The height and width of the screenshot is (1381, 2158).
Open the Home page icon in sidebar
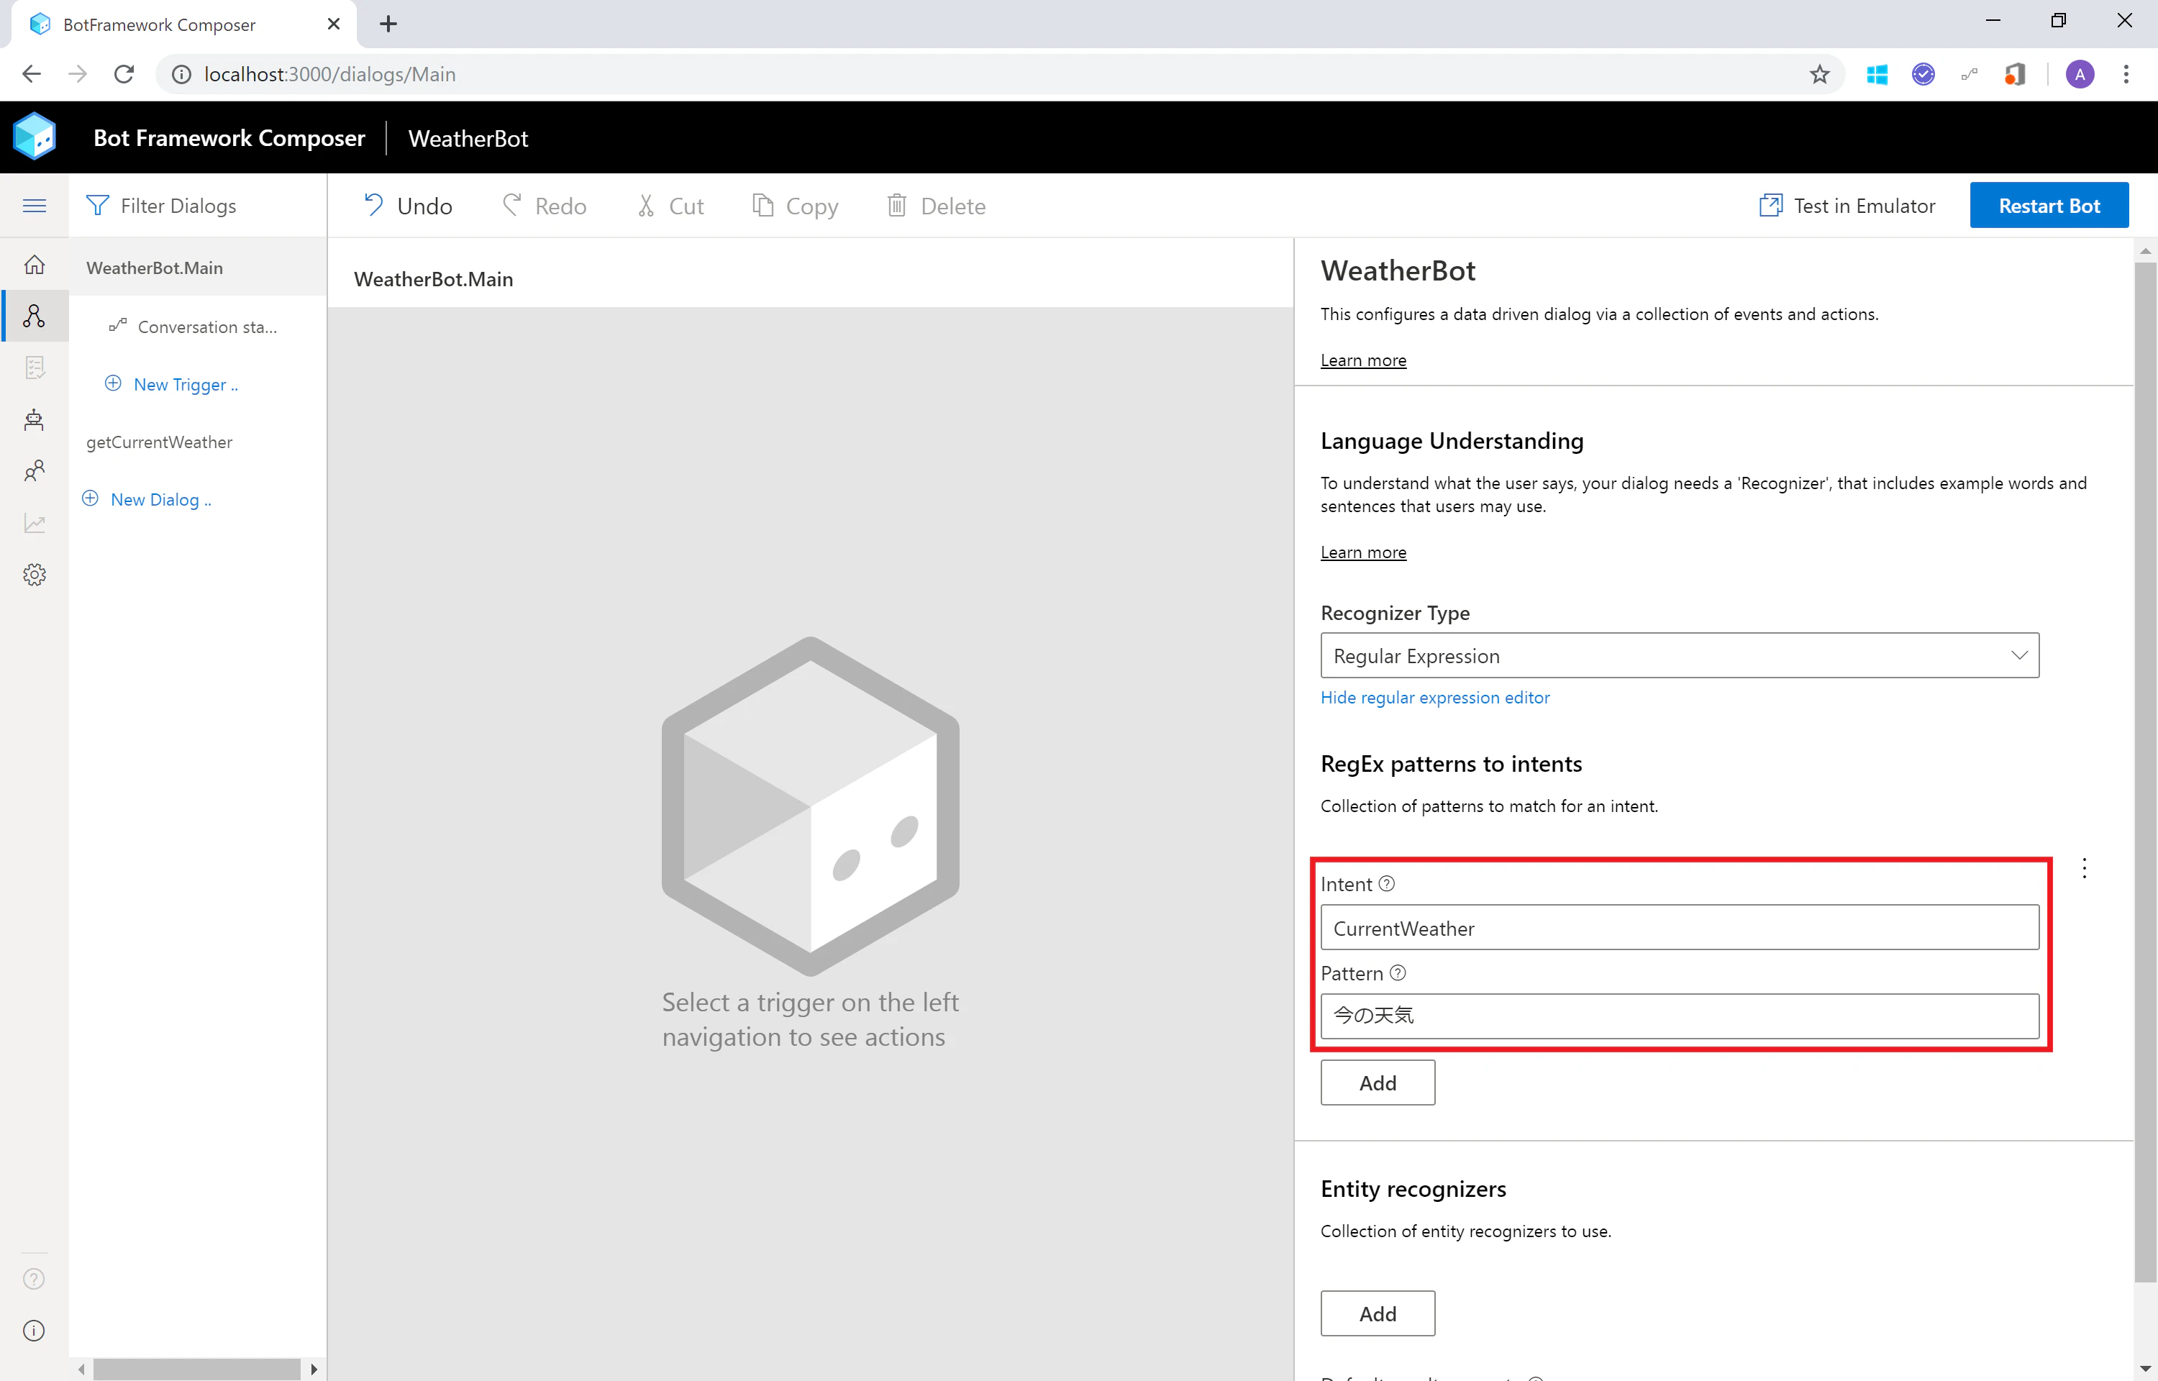34,265
